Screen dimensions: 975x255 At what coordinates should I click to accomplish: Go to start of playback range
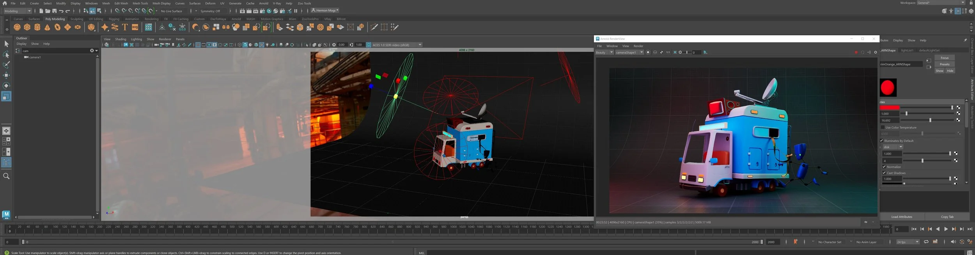pos(914,229)
